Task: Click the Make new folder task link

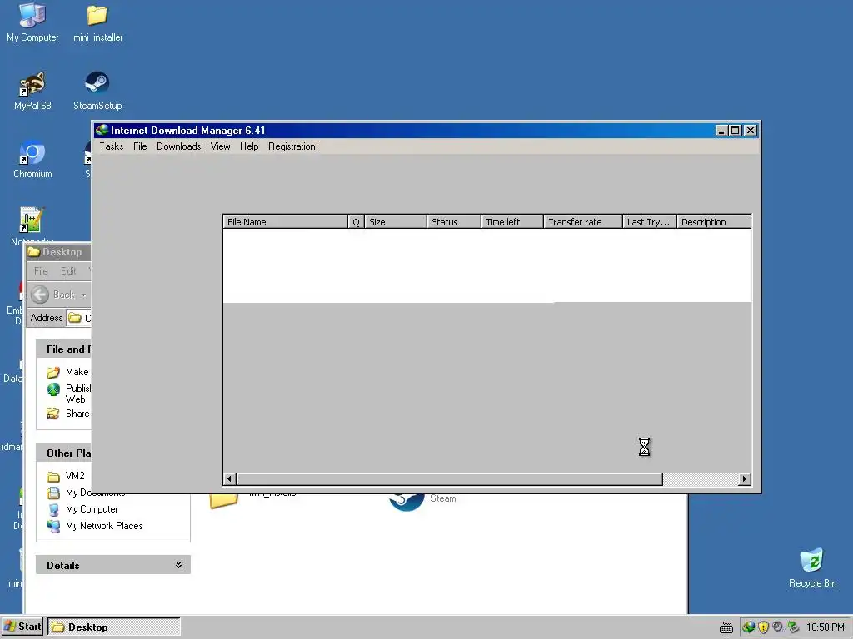Action: pos(77,372)
